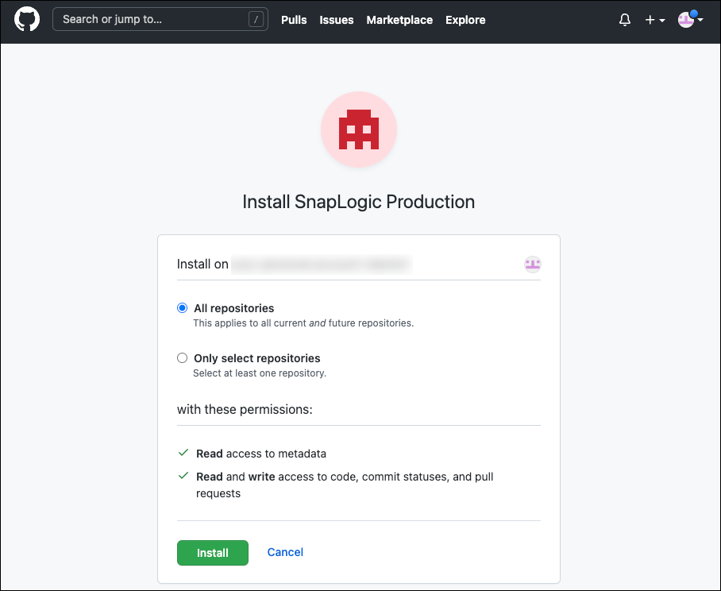This screenshot has width=721, height=591.
Task: Go to the Pulls page
Action: (294, 20)
